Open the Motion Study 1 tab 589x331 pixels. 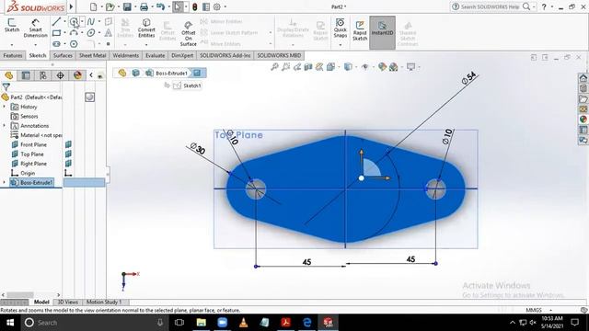coord(104,302)
